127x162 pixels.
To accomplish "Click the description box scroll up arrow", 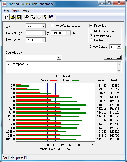I will click(x=119, y=64).
